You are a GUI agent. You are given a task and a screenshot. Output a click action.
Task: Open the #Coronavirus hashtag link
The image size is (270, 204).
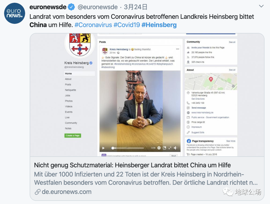(93, 25)
